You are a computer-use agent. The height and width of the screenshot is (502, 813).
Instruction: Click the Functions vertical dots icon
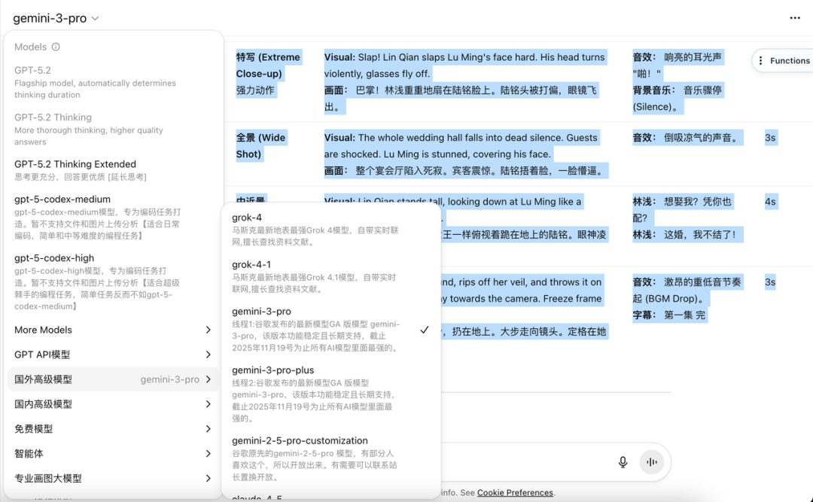click(760, 61)
